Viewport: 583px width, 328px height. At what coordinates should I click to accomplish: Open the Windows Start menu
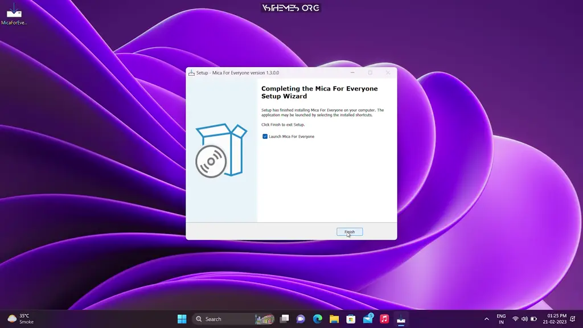(182, 319)
